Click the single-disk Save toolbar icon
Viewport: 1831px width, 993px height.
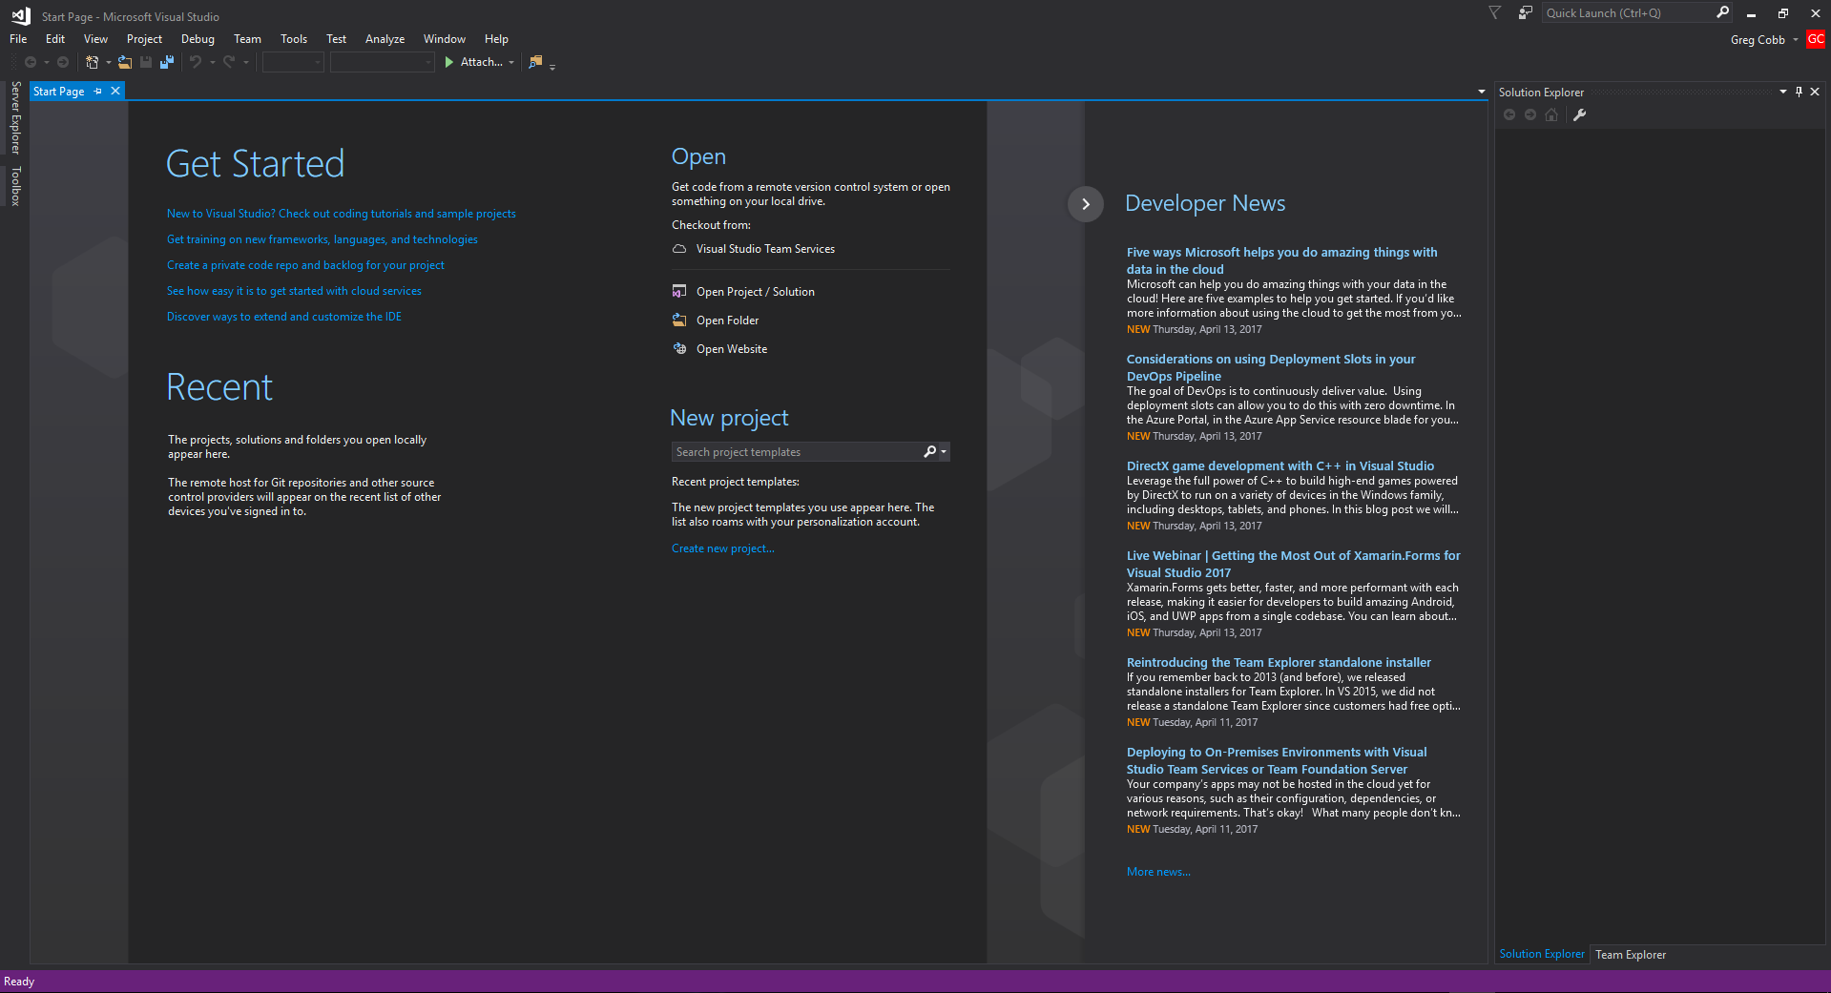(146, 62)
